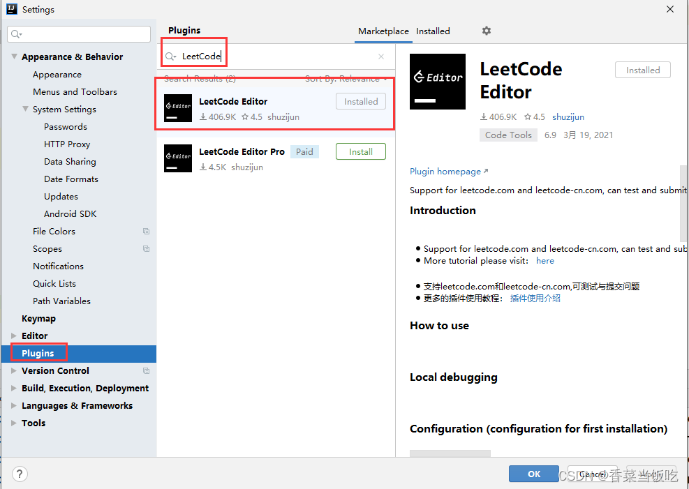Click the download count icon for LeetCode Editor
This screenshot has width=689, height=489.
point(202,116)
